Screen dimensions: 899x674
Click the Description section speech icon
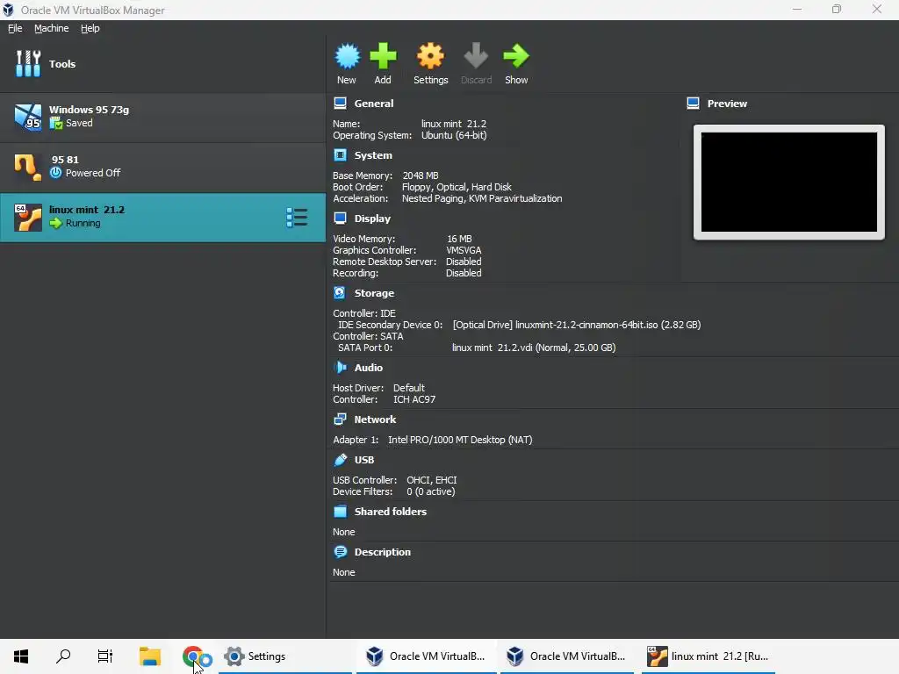point(340,552)
